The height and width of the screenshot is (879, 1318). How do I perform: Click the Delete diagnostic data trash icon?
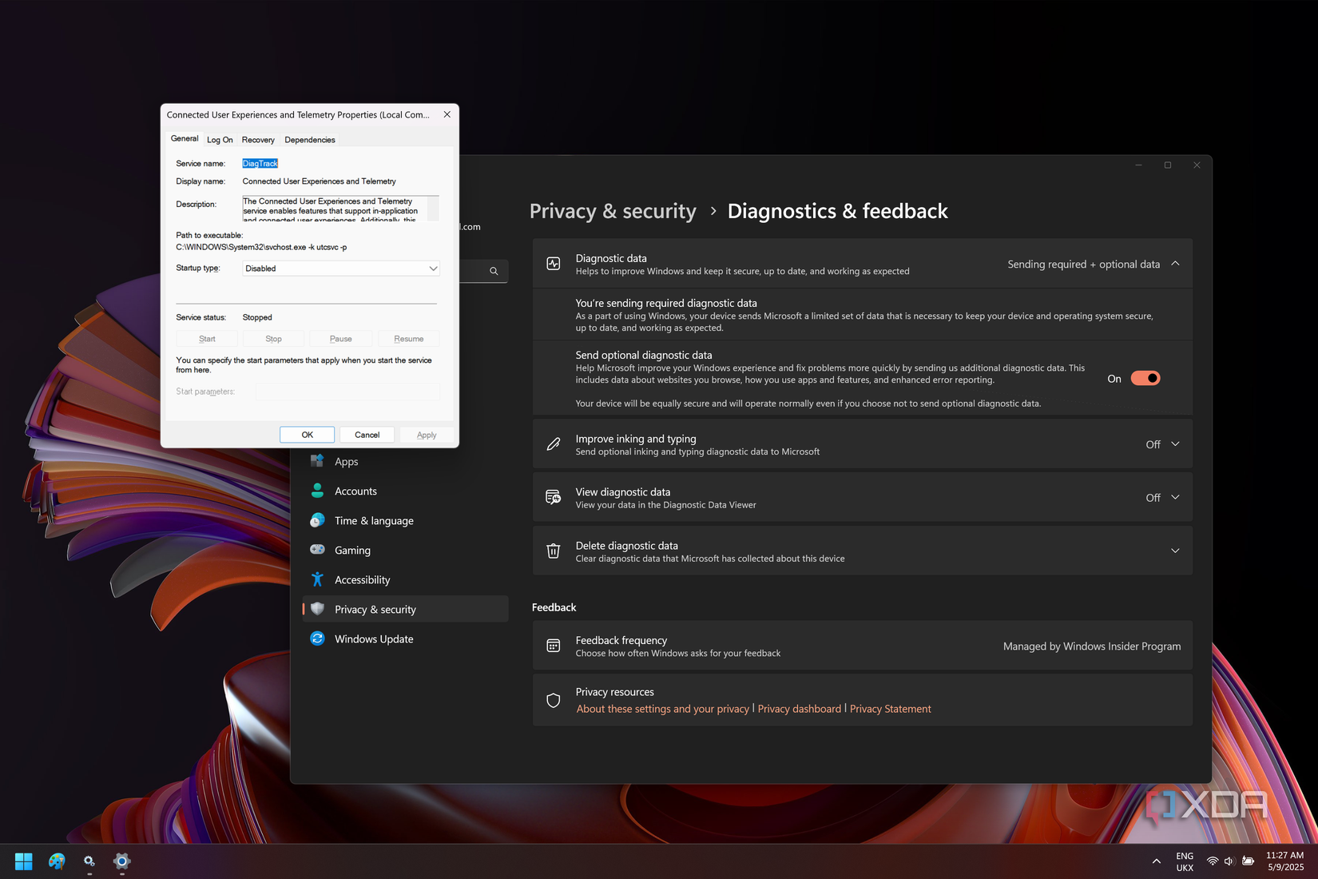click(x=554, y=551)
